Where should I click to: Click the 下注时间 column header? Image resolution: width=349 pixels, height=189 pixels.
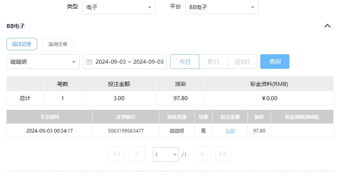(x=50, y=117)
